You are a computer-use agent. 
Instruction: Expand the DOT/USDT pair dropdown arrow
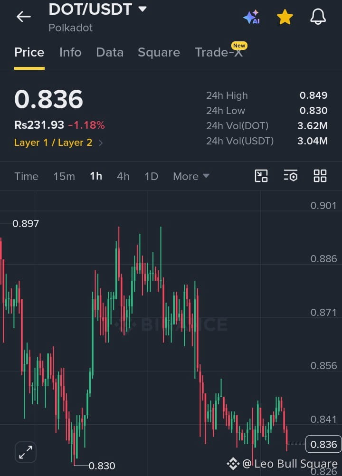142,9
